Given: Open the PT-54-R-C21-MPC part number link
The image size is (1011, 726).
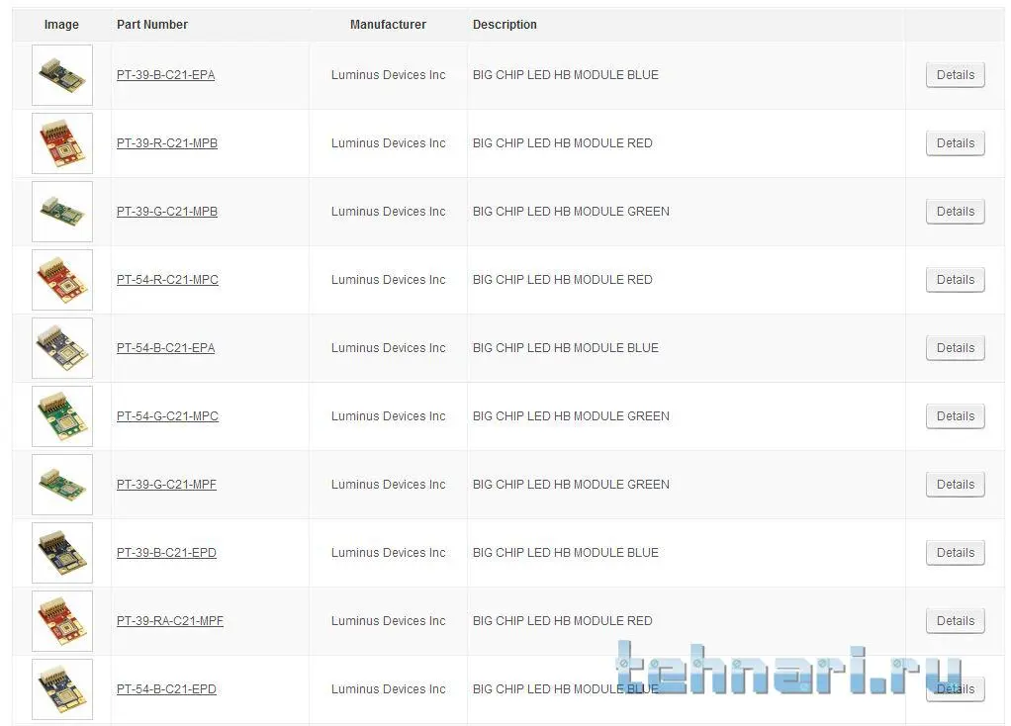Looking at the screenshot, I should pos(167,280).
